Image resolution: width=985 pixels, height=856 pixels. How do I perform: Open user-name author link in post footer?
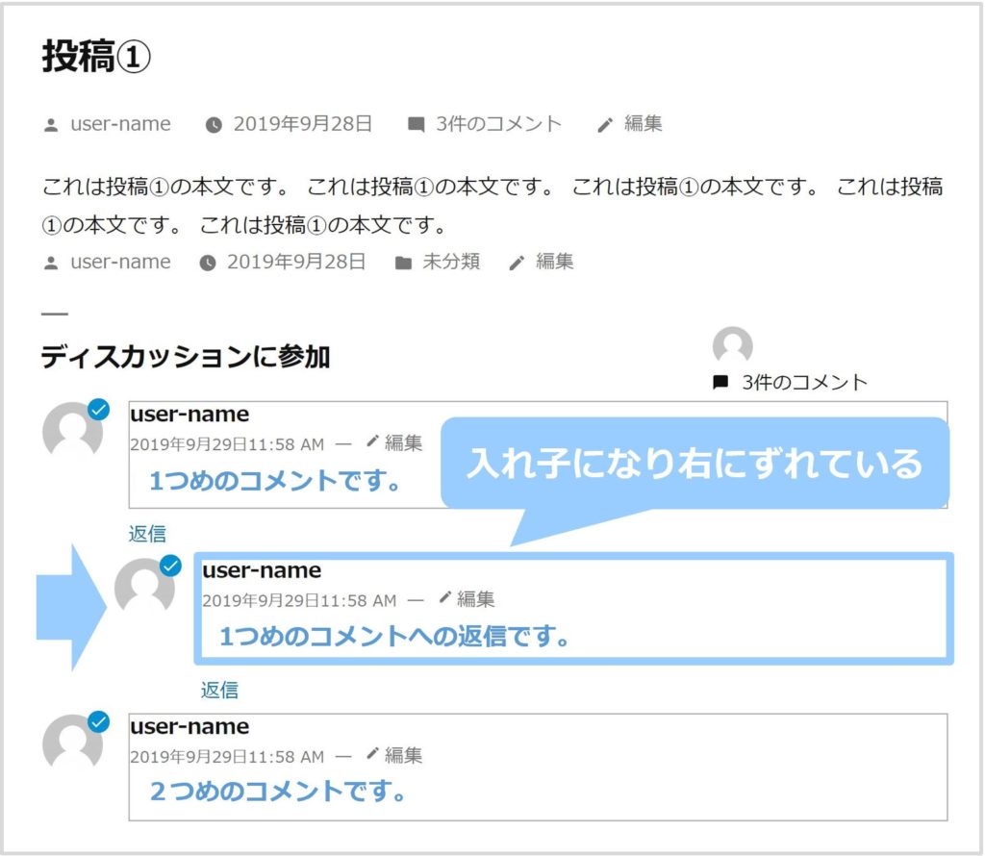(x=120, y=262)
